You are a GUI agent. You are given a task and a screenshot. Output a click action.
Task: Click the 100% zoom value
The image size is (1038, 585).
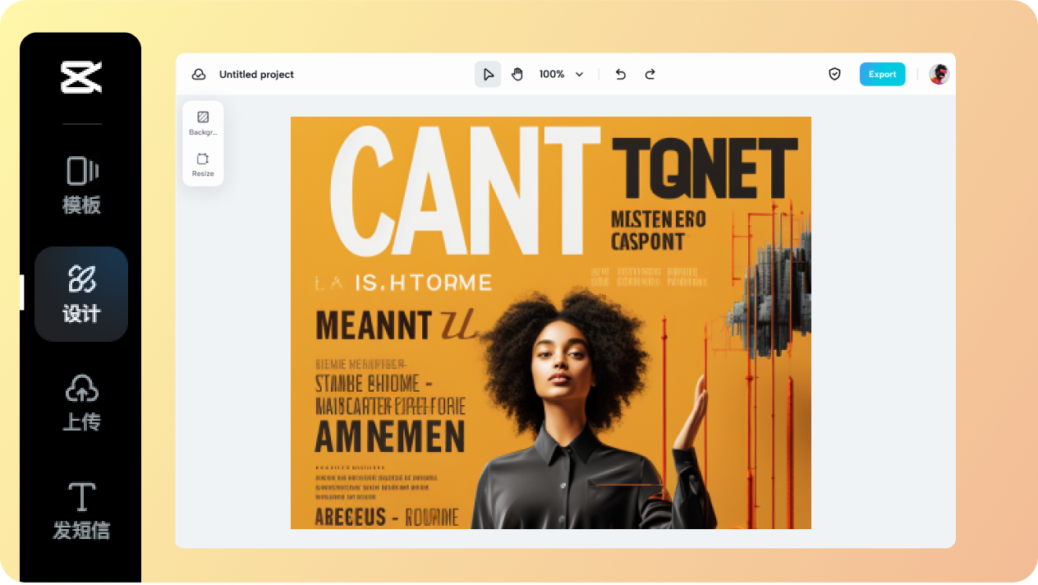tap(552, 74)
